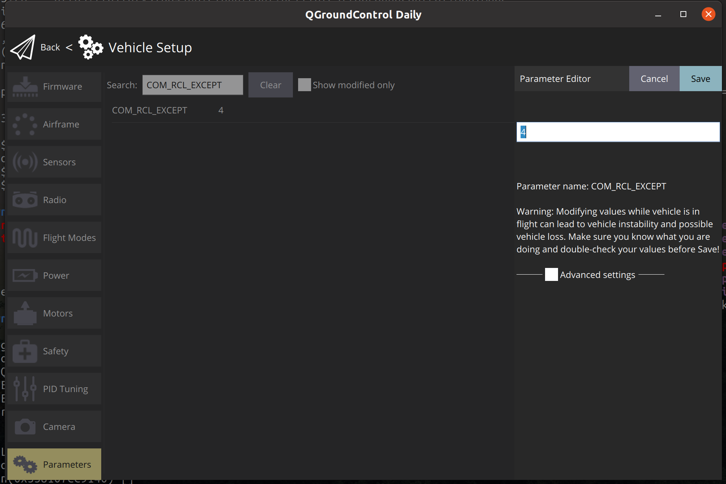Viewport: 726px width, 484px height.
Task: Clear the parameter search
Action: [x=270, y=85]
